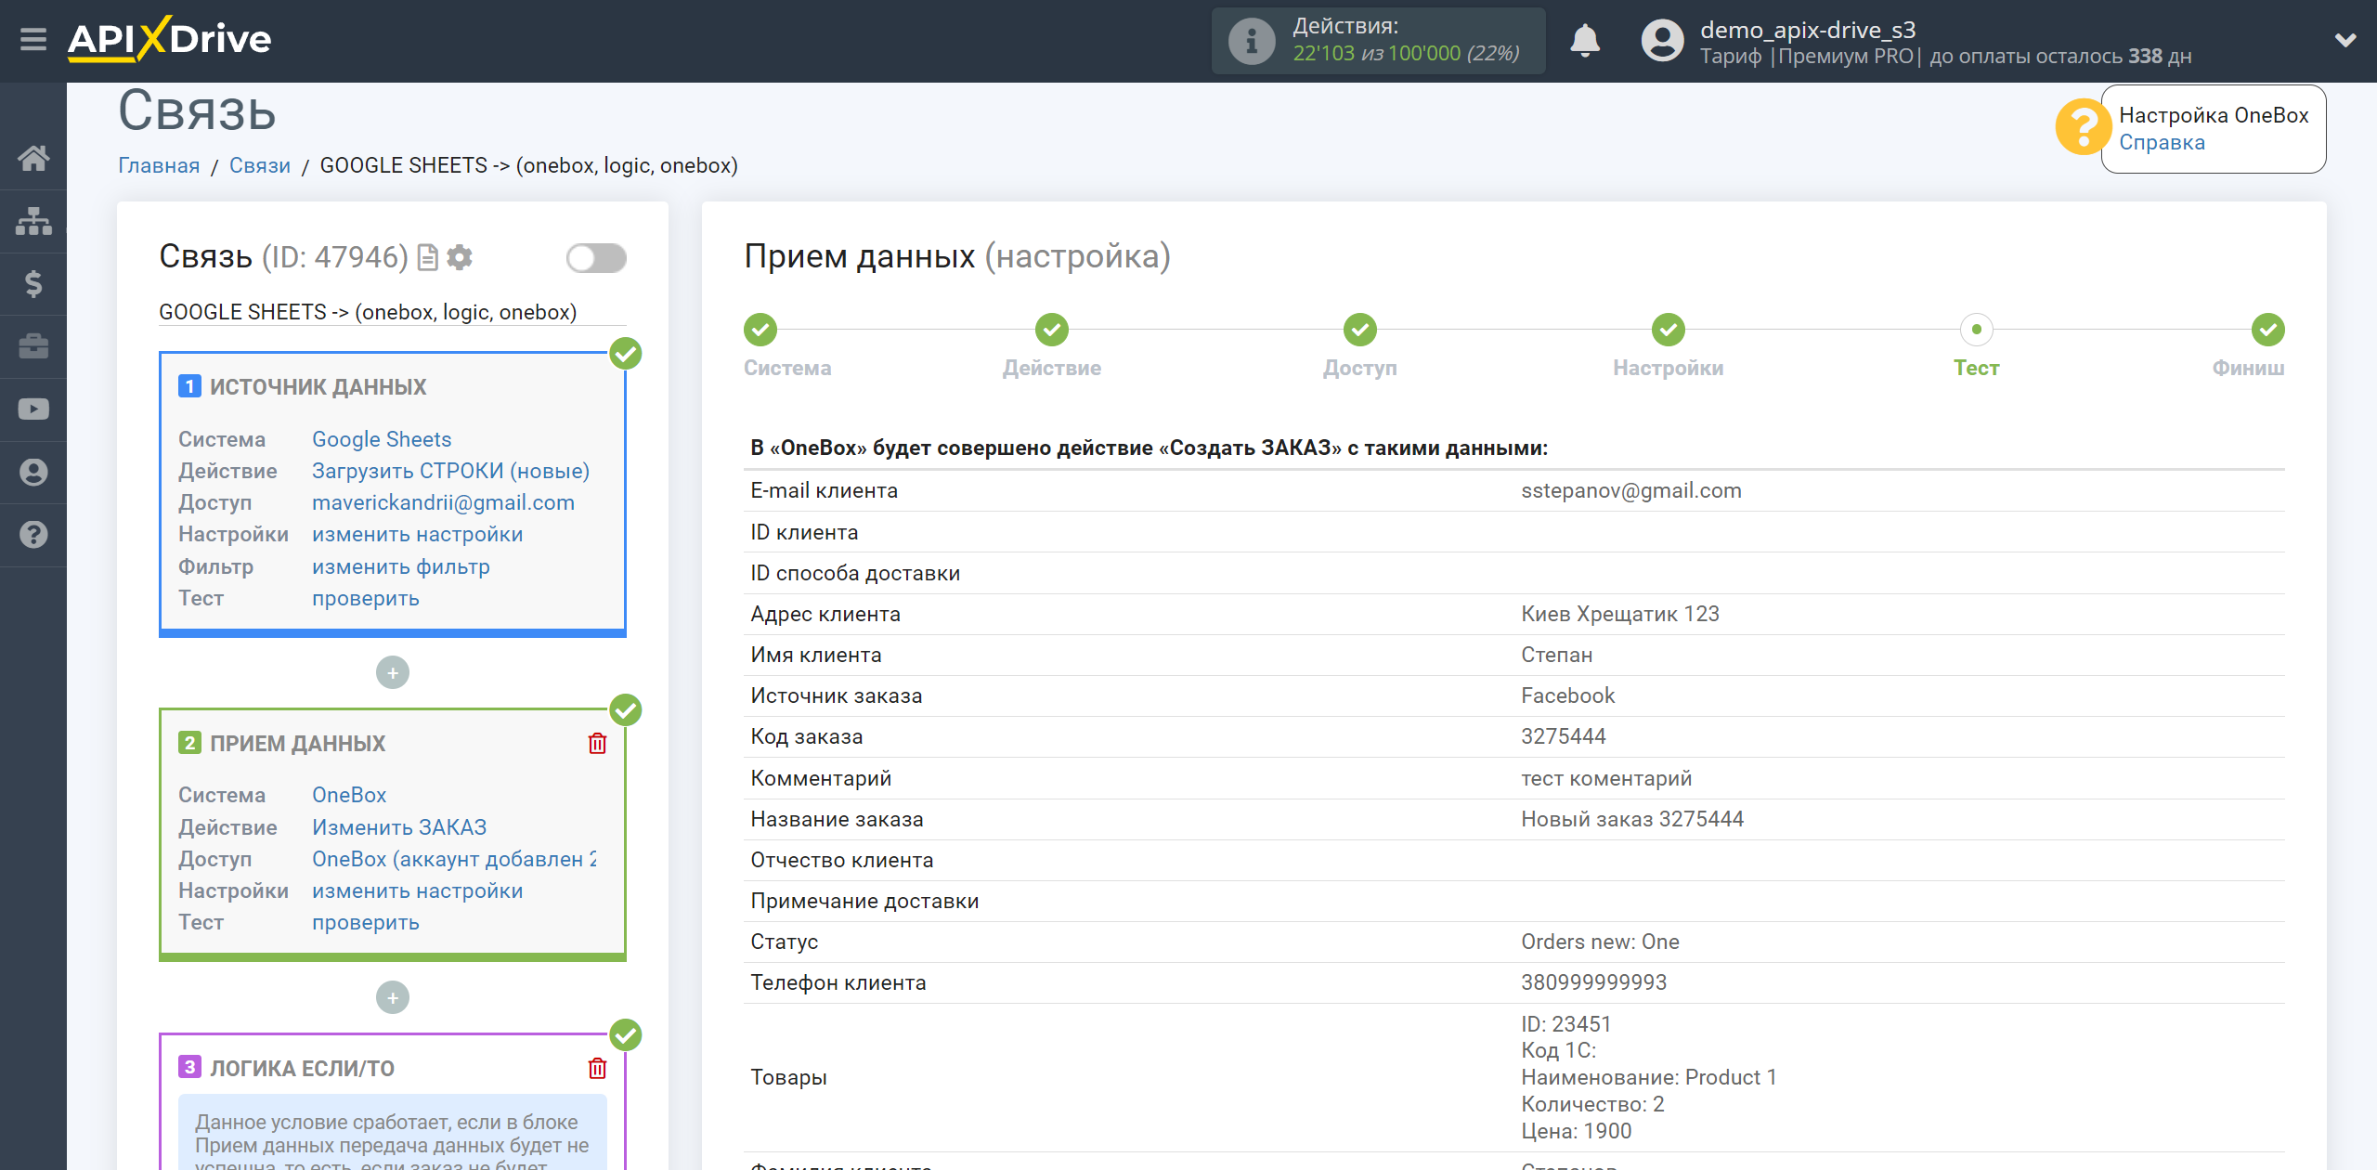Select the Тест step
The height and width of the screenshot is (1170, 2377).
pos(1977,330)
